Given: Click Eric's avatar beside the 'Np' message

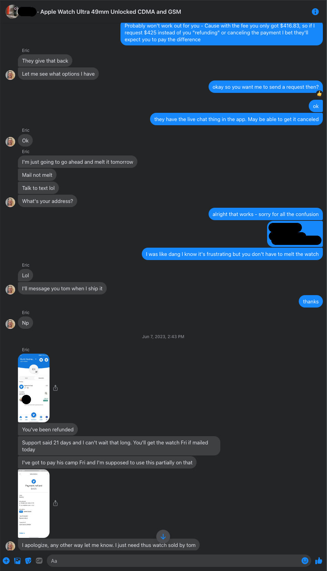Looking at the screenshot, I should pos(10,324).
